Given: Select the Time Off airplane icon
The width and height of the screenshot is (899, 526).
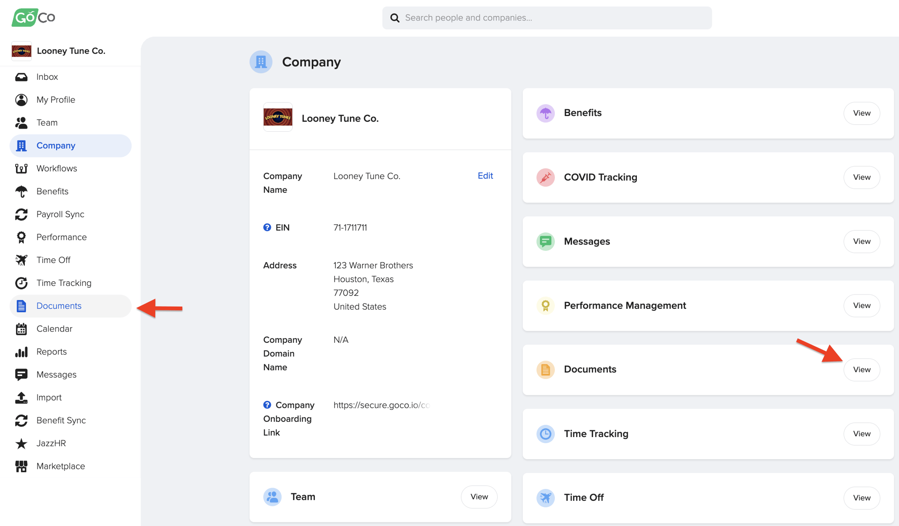Looking at the screenshot, I should click(x=22, y=260).
